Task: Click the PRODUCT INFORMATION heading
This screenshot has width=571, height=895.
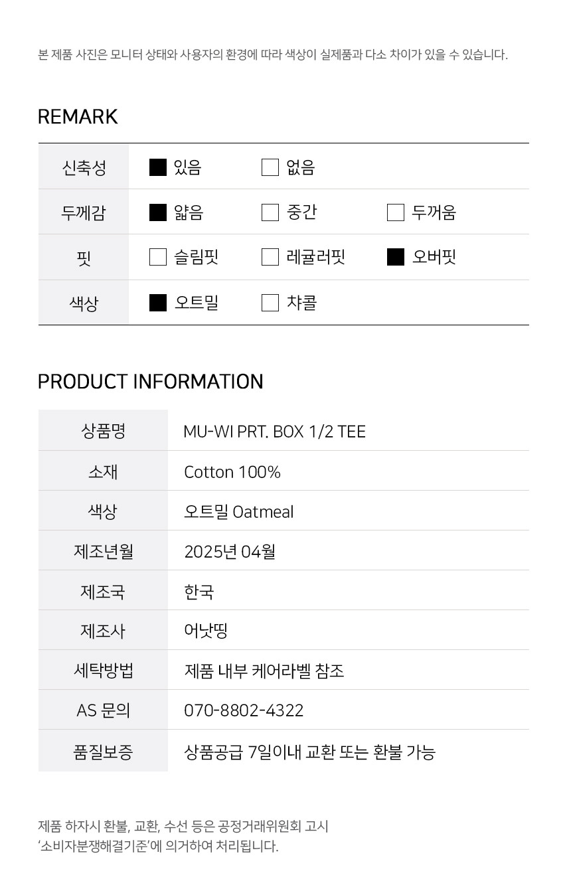Action: pyautogui.click(x=151, y=382)
